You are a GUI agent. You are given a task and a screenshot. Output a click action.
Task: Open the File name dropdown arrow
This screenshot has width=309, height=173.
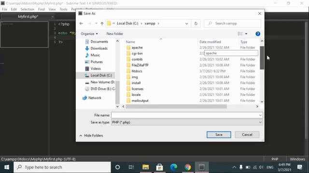tap(260, 115)
